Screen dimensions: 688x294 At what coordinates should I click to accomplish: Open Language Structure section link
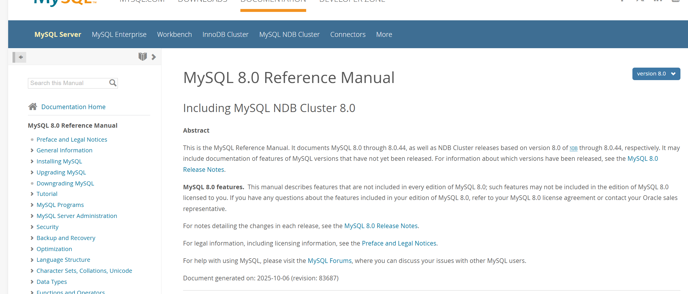click(63, 260)
